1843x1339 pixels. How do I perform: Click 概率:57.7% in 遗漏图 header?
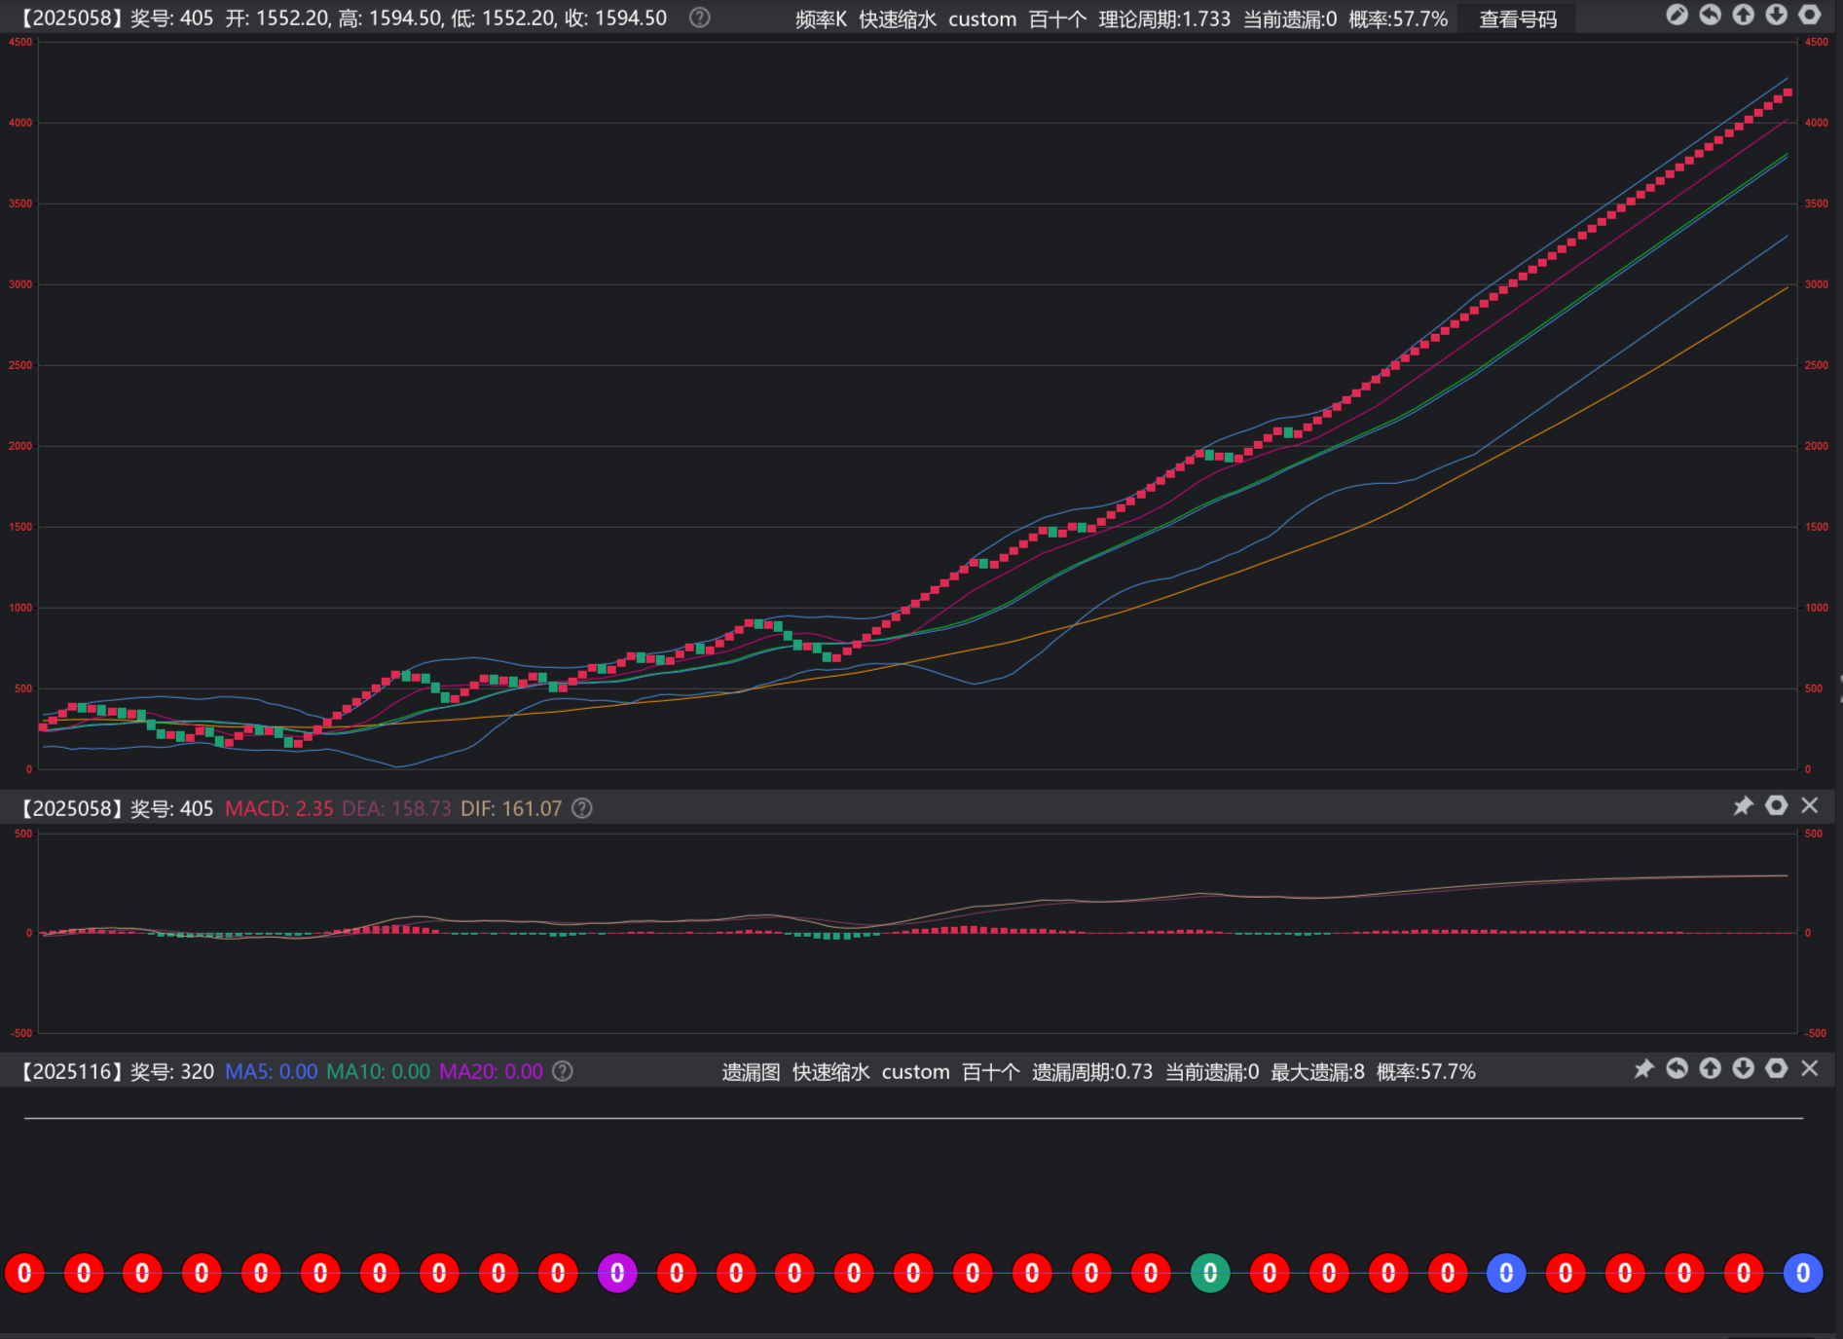tap(1425, 1072)
